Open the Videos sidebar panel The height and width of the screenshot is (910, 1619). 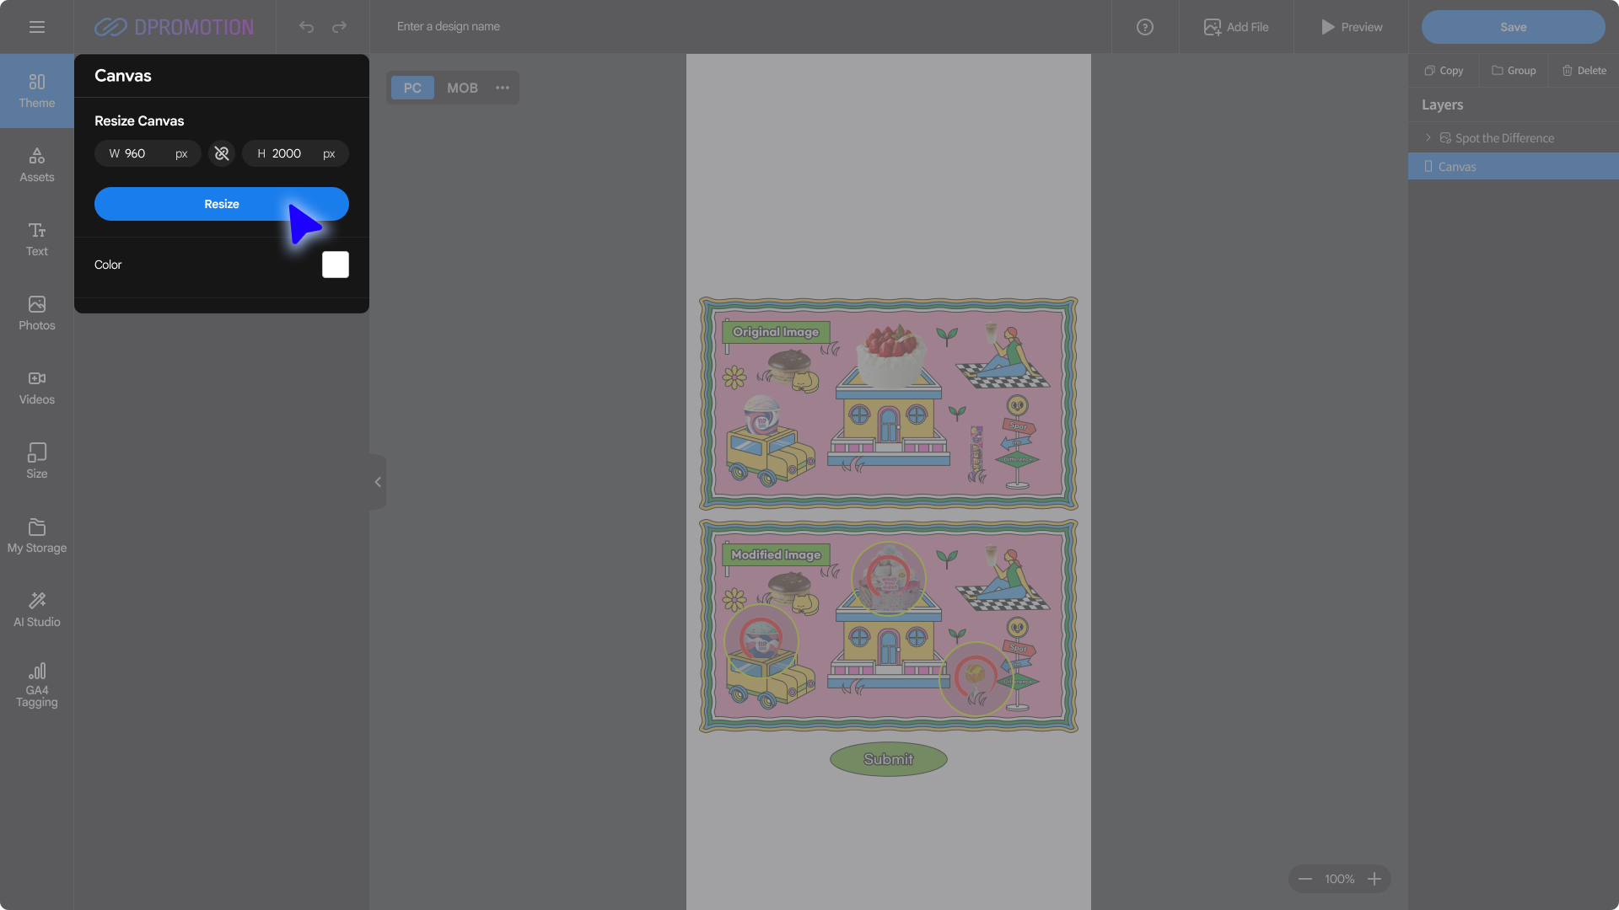[36, 388]
